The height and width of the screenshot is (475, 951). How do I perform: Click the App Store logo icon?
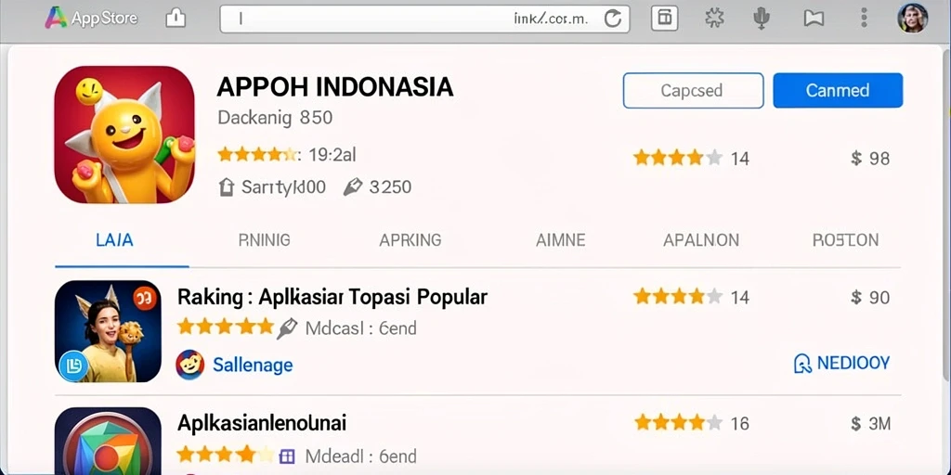point(56,19)
